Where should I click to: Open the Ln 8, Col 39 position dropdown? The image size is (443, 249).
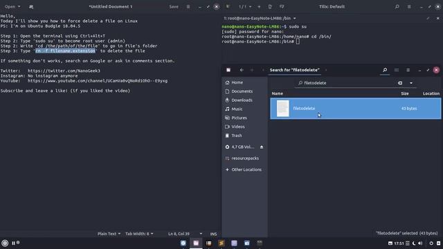185,234
